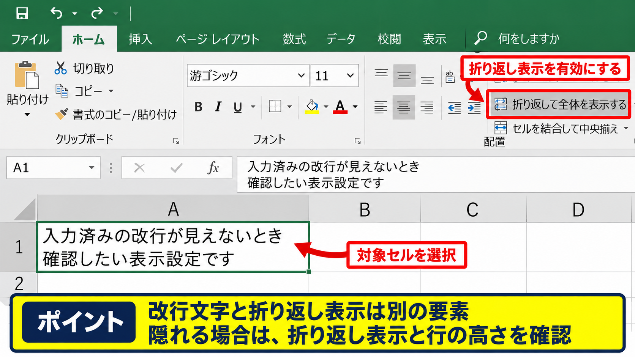Click the text orientation ab icon
The image size is (635, 357).
coord(450,76)
